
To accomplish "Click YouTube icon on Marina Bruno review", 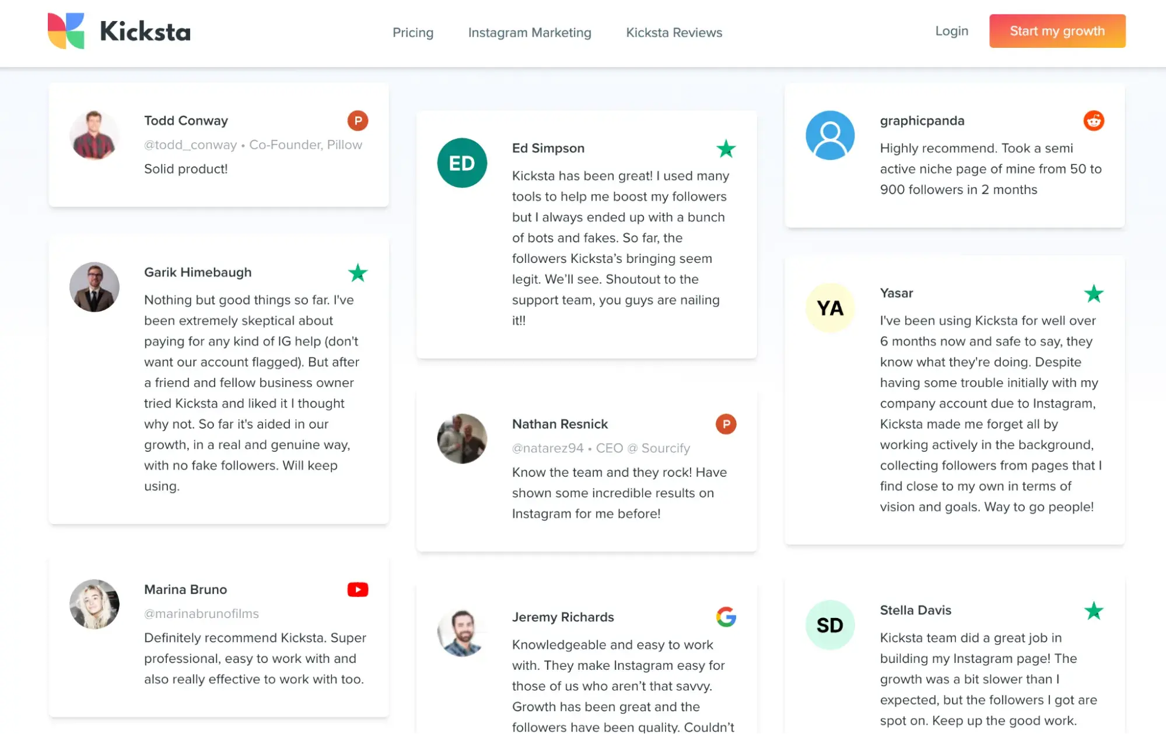I will coord(358,589).
